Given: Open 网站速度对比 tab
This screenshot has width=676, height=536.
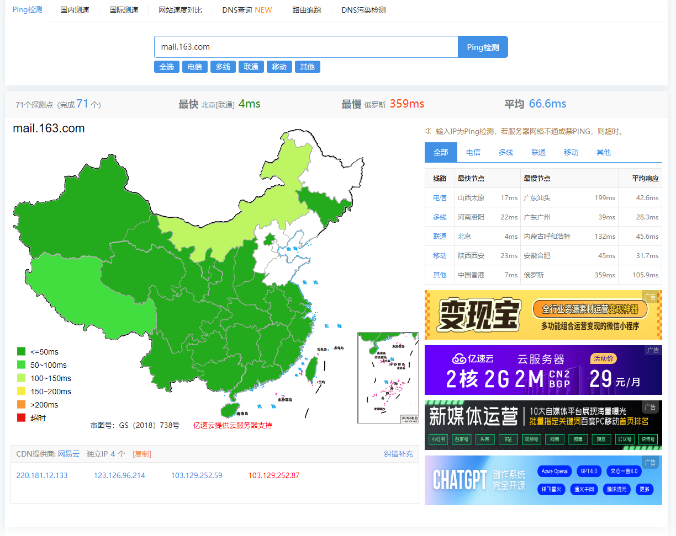Looking at the screenshot, I should pos(180,10).
